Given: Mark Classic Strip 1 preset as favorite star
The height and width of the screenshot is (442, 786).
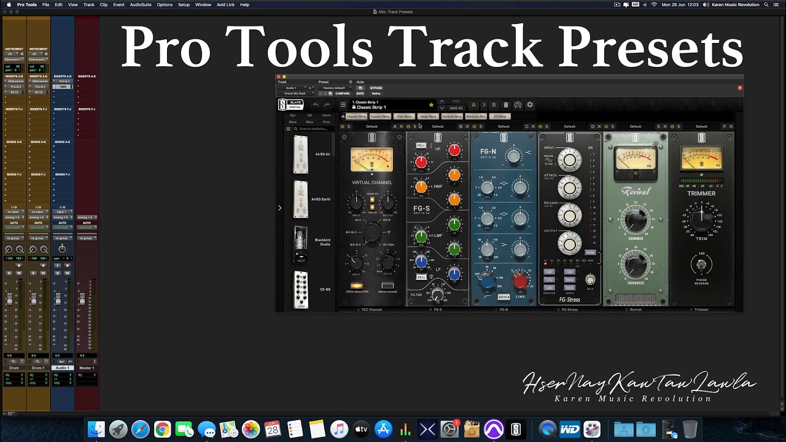Looking at the screenshot, I should [431, 105].
